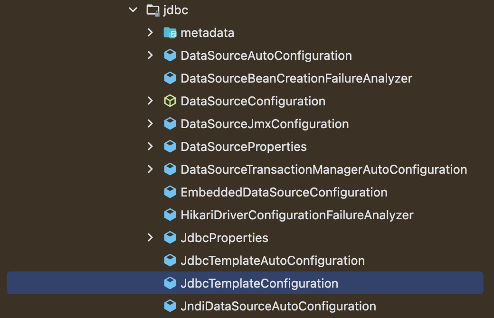Expand DataSourceJmxConfiguration node
The width and height of the screenshot is (494, 318).
pyautogui.click(x=150, y=124)
